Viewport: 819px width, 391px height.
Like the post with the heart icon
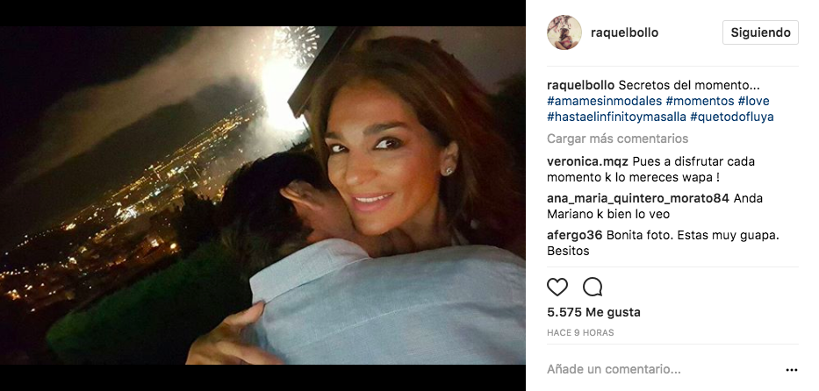click(557, 287)
